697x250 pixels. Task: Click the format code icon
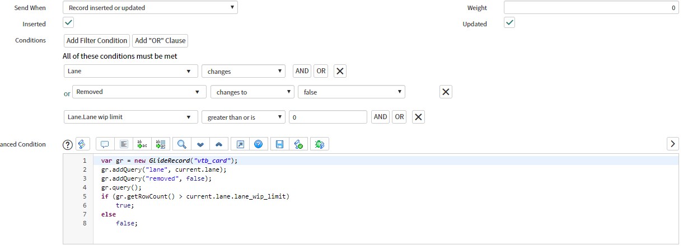click(124, 144)
